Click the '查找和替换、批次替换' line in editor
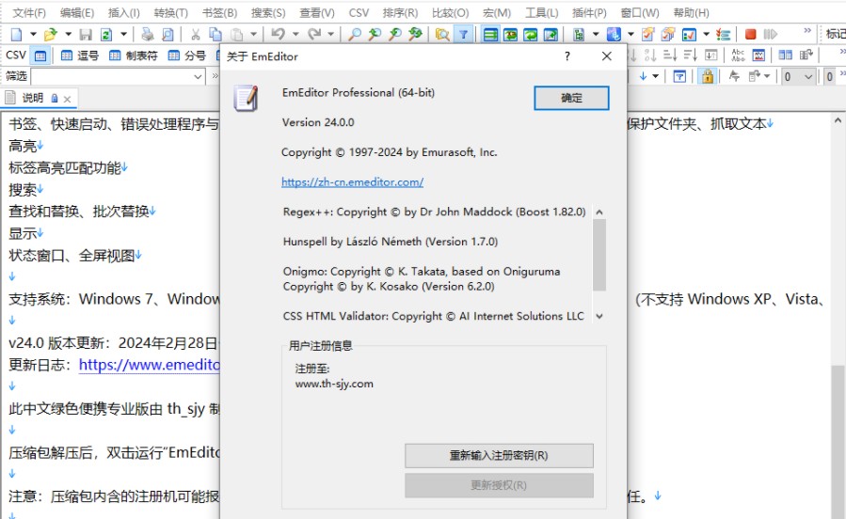This screenshot has height=519, width=846. [x=79, y=212]
